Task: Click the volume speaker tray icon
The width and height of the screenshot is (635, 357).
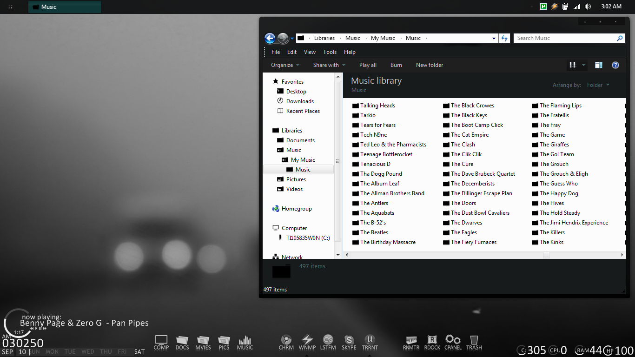Action: [x=588, y=7]
